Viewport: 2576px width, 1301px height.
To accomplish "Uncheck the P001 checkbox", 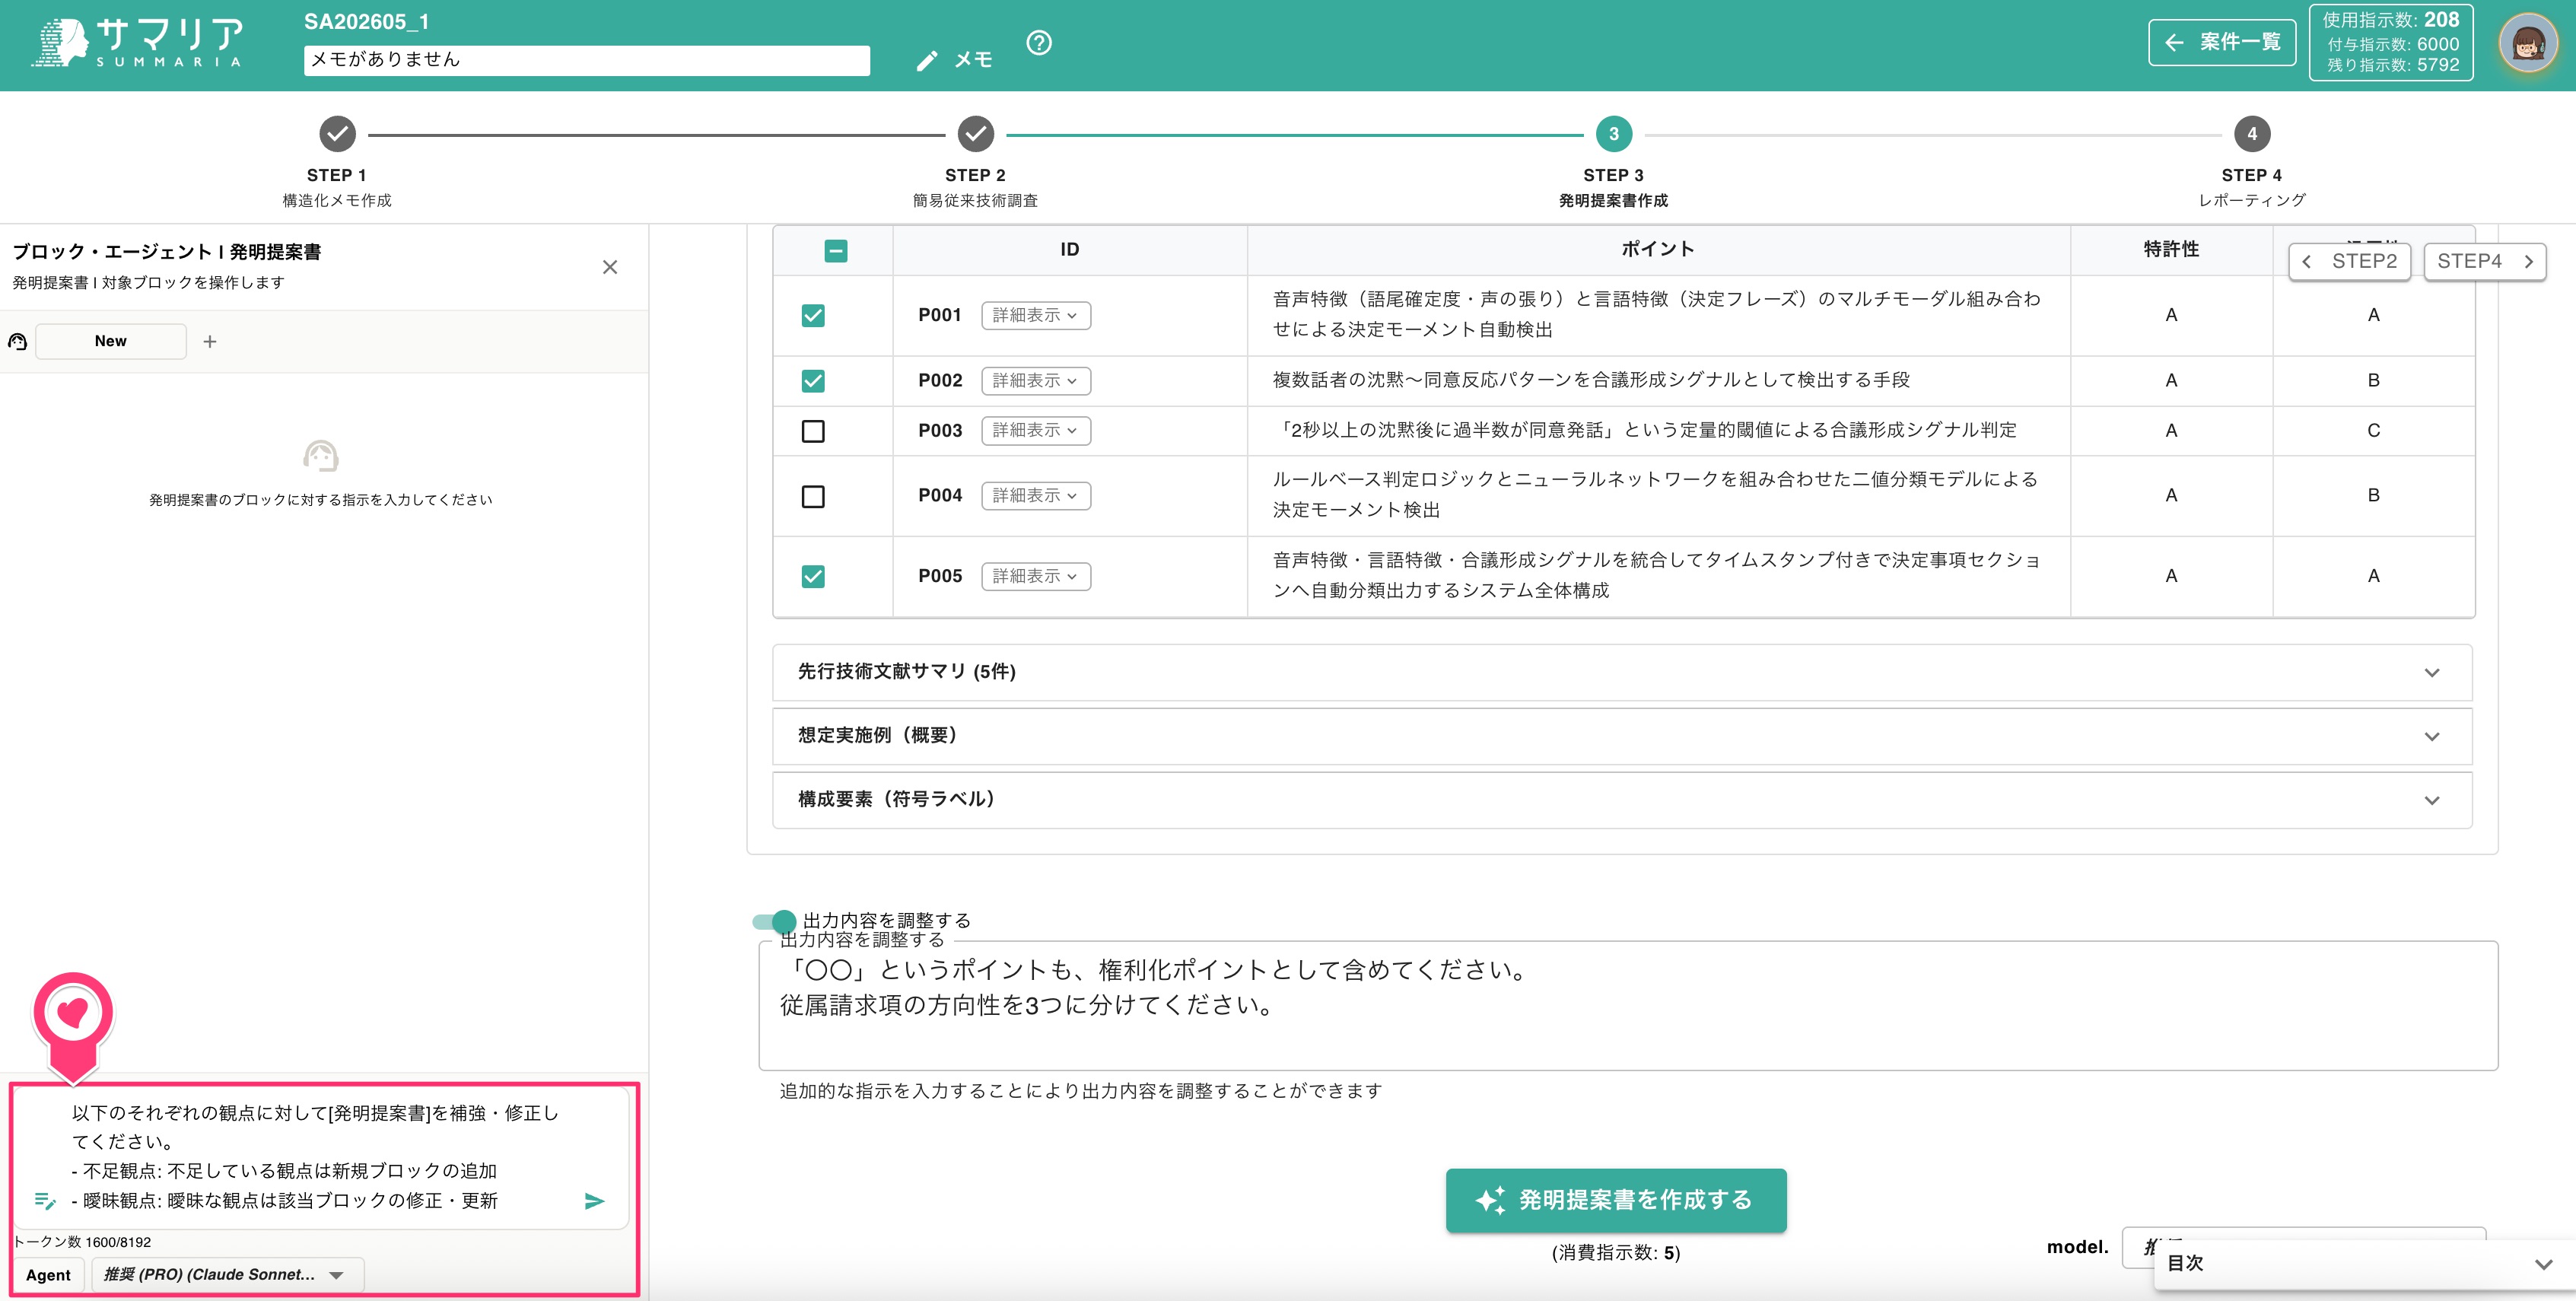I will pyautogui.click(x=813, y=316).
